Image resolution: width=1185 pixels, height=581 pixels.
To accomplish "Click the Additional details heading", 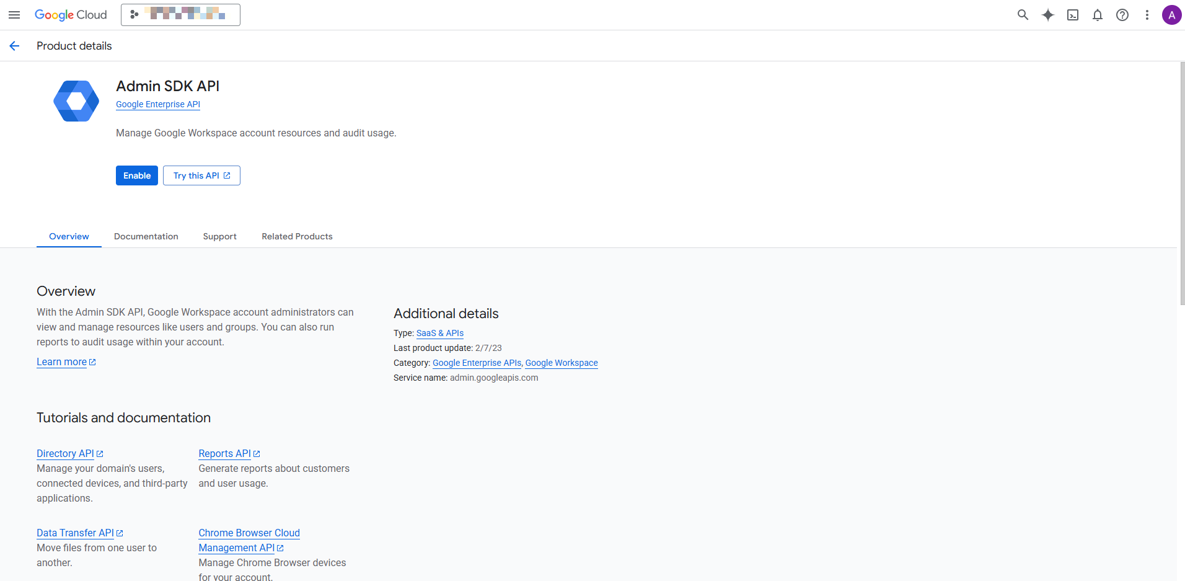I will 446,314.
